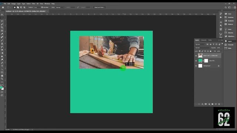Image resolution: width=237 pixels, height=133 pixels.
Task: Toggle Lock position icon
Action: pos(205,51)
